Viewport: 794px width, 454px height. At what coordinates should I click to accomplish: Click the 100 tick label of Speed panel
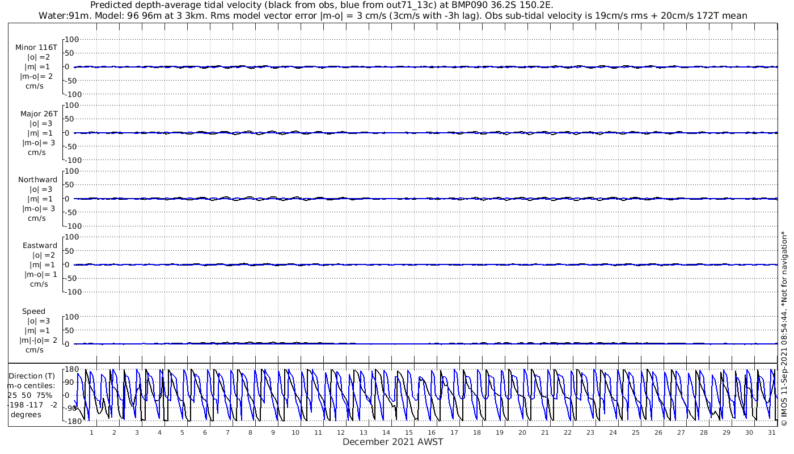[72, 317]
